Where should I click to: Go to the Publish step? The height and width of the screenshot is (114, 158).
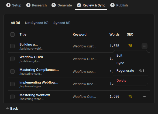pyautogui.click(x=119, y=5)
